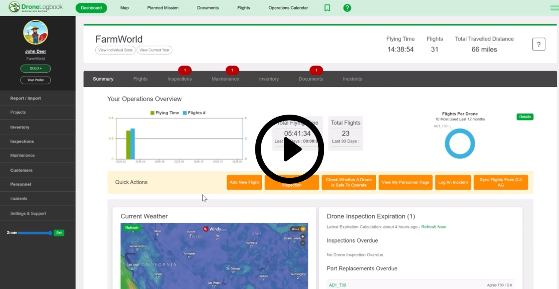Viewport: 559px width, 289px height.
Task: Click View Current Year button
Action: coord(154,50)
